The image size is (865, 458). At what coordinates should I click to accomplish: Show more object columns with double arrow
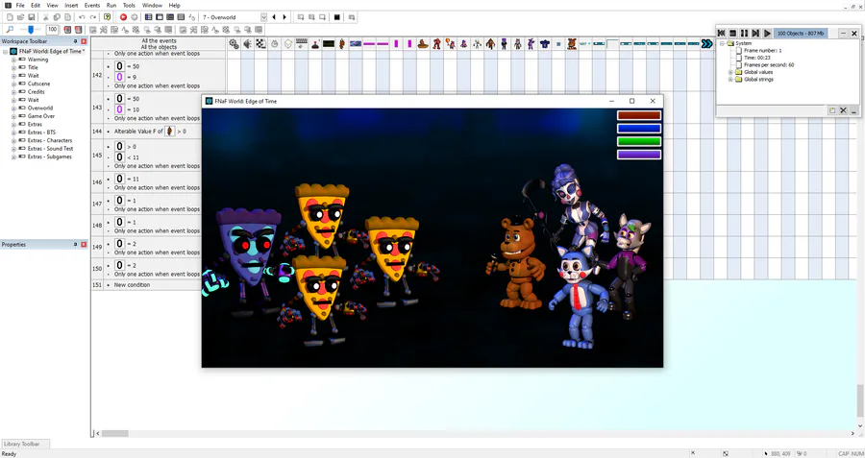click(706, 44)
